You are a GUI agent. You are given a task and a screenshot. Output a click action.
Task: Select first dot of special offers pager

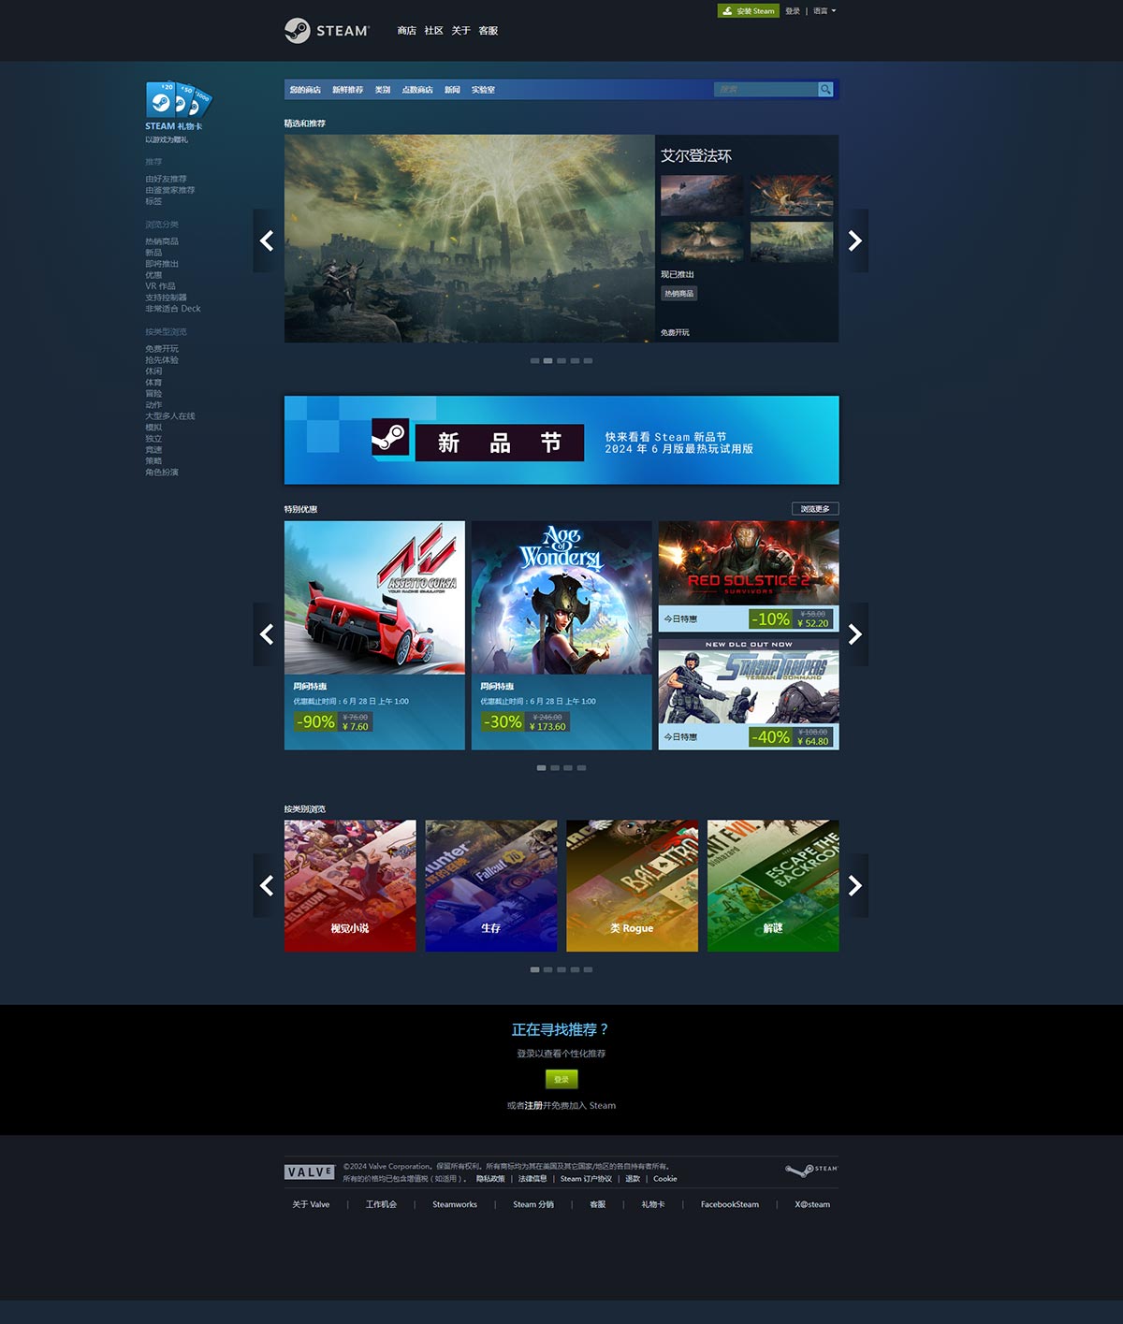(542, 767)
